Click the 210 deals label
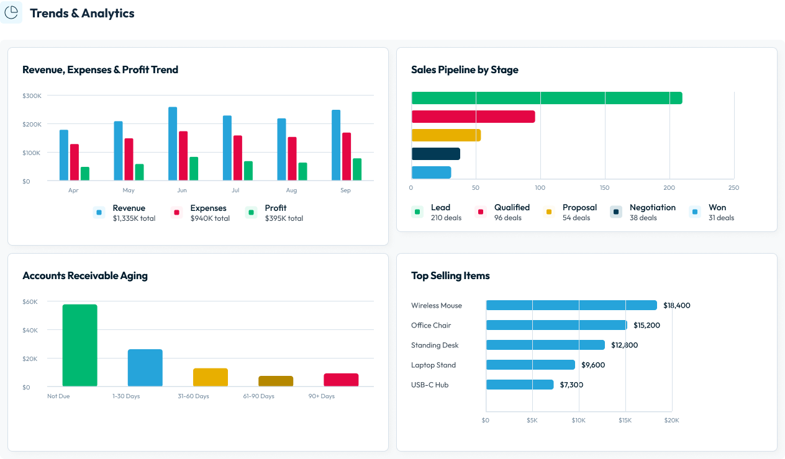Screen dimensions: 785x459 pyautogui.click(x=446, y=218)
